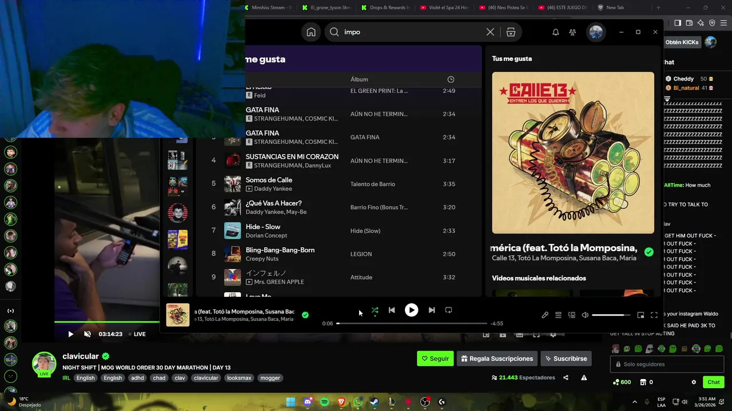Report stream warning triangle icon
Screen dimensions: 732x411
584,377
